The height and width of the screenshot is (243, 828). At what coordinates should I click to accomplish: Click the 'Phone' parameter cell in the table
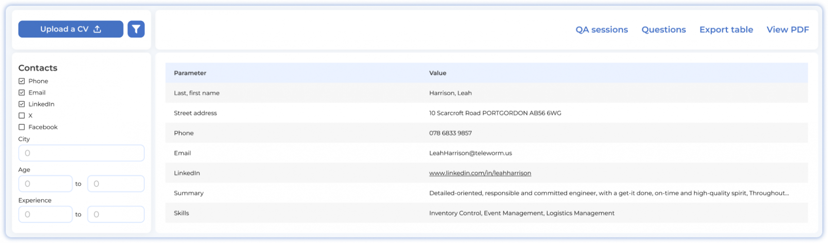click(x=184, y=133)
